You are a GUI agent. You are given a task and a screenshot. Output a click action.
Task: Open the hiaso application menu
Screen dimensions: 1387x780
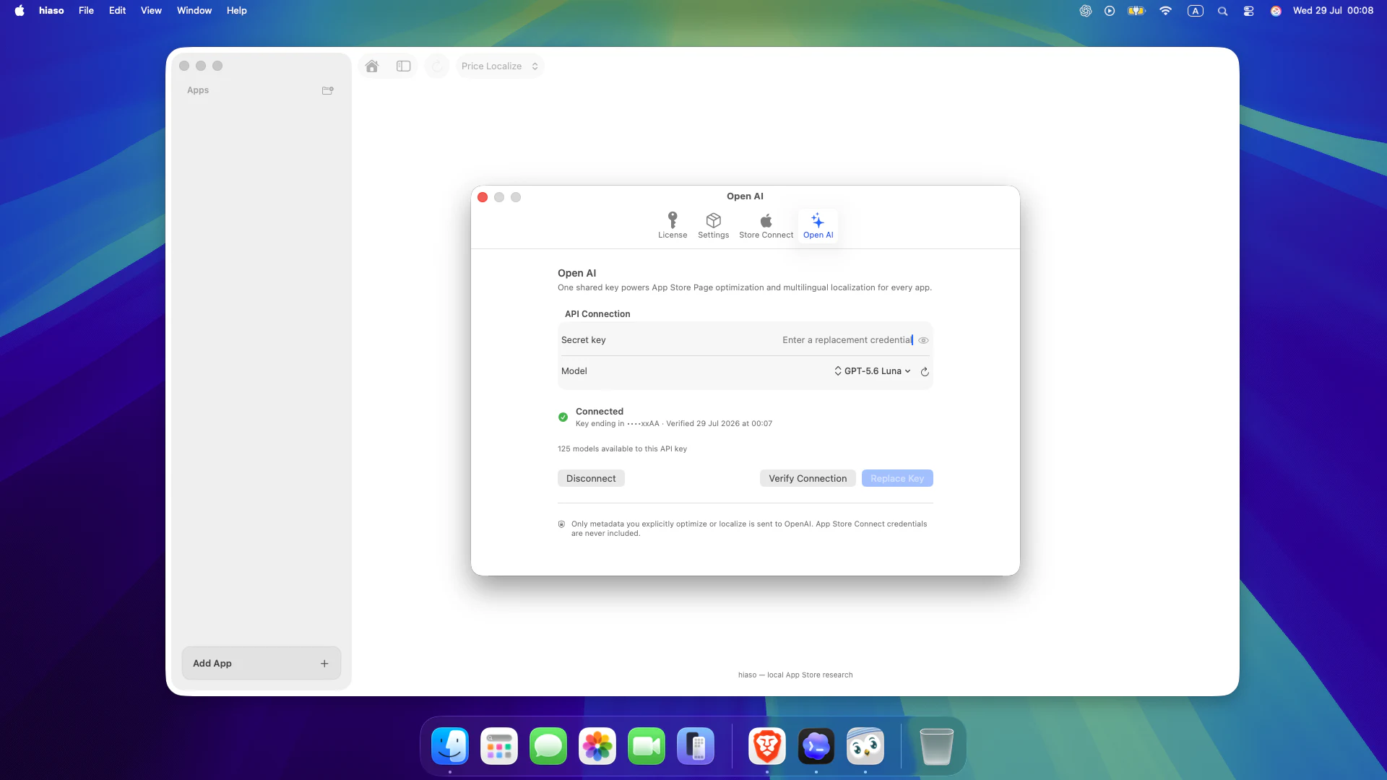(51, 10)
